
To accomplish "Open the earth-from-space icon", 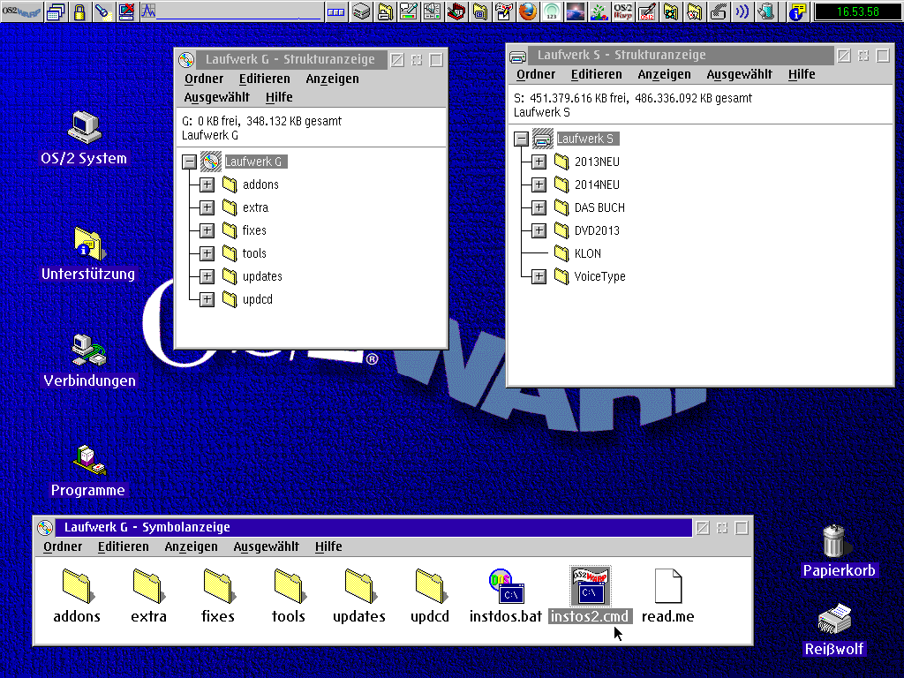I will click(576, 11).
